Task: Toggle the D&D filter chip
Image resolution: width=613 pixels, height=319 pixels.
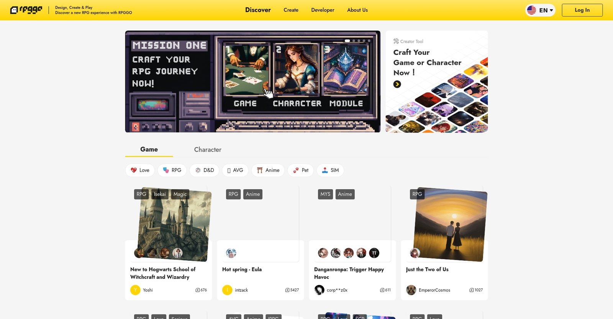Action: point(204,170)
